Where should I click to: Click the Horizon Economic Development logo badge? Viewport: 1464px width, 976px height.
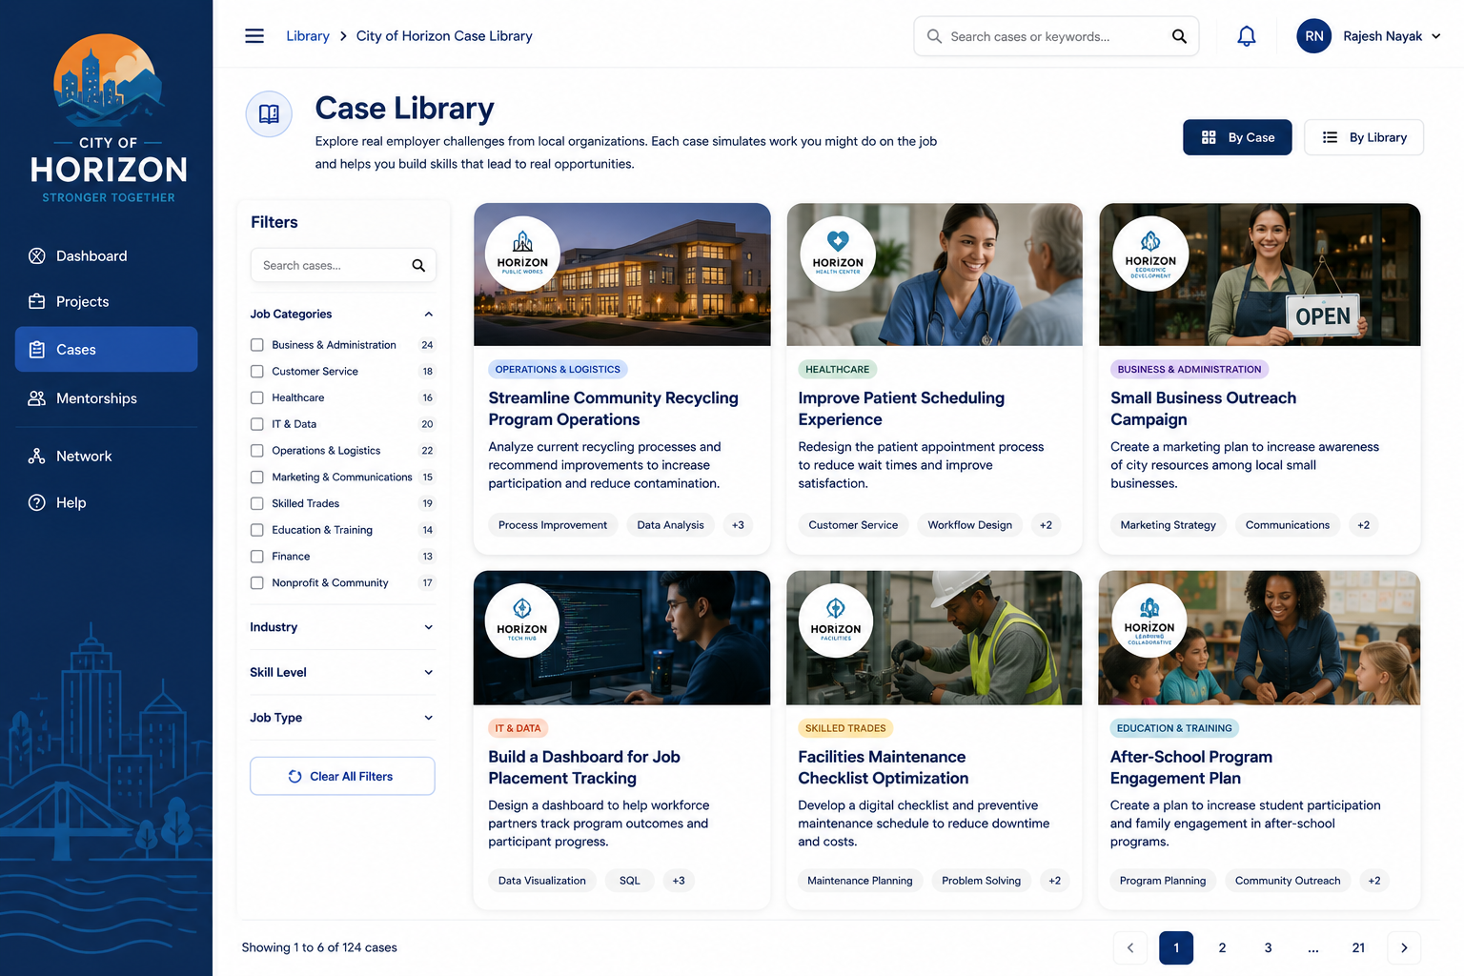1150,253
